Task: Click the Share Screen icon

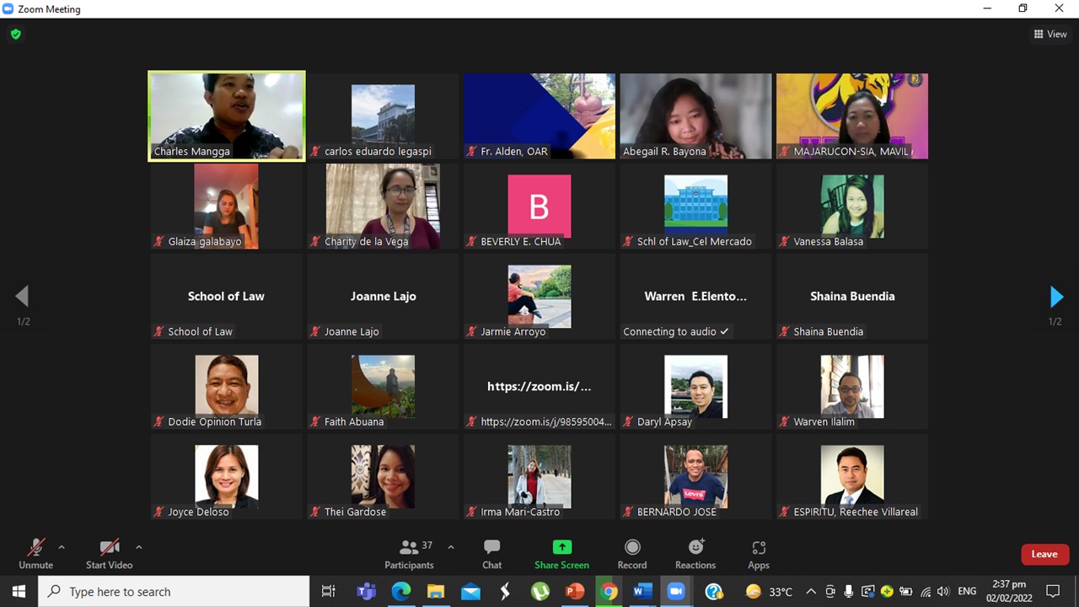Action: click(x=561, y=548)
